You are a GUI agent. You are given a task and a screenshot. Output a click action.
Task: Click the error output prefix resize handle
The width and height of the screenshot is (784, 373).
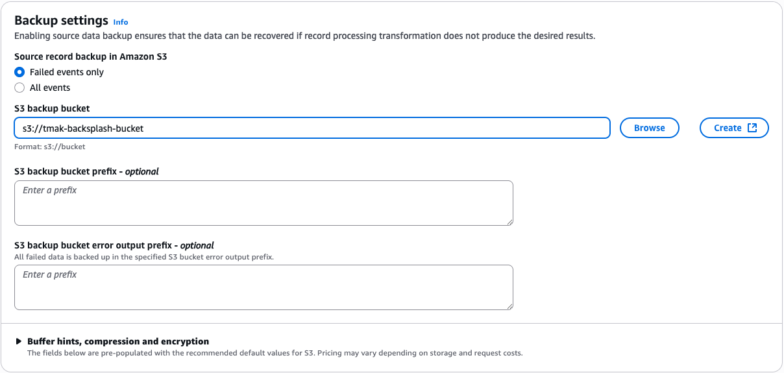click(509, 306)
